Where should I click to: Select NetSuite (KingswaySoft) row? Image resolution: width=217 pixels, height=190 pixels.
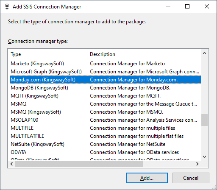105,144
